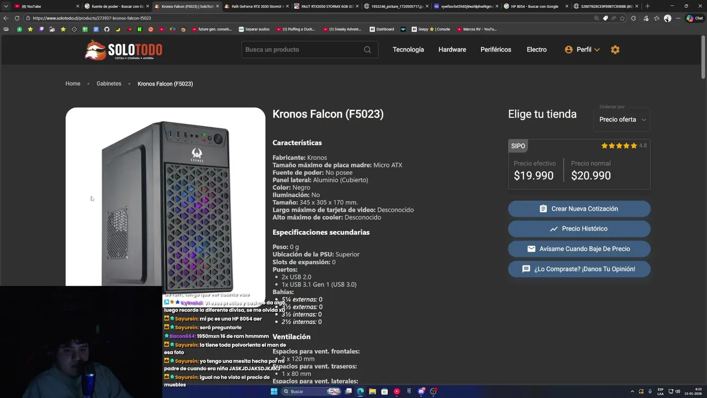Click the zoom magnifier in address bar
Image resolution: width=707 pixels, height=398 pixels.
coord(597,18)
